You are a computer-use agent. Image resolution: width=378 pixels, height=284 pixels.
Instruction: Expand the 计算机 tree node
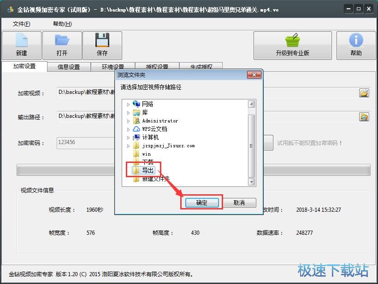coord(128,138)
